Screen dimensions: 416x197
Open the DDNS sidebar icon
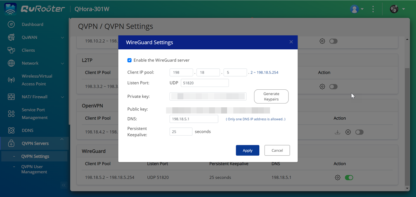[x=11, y=130]
